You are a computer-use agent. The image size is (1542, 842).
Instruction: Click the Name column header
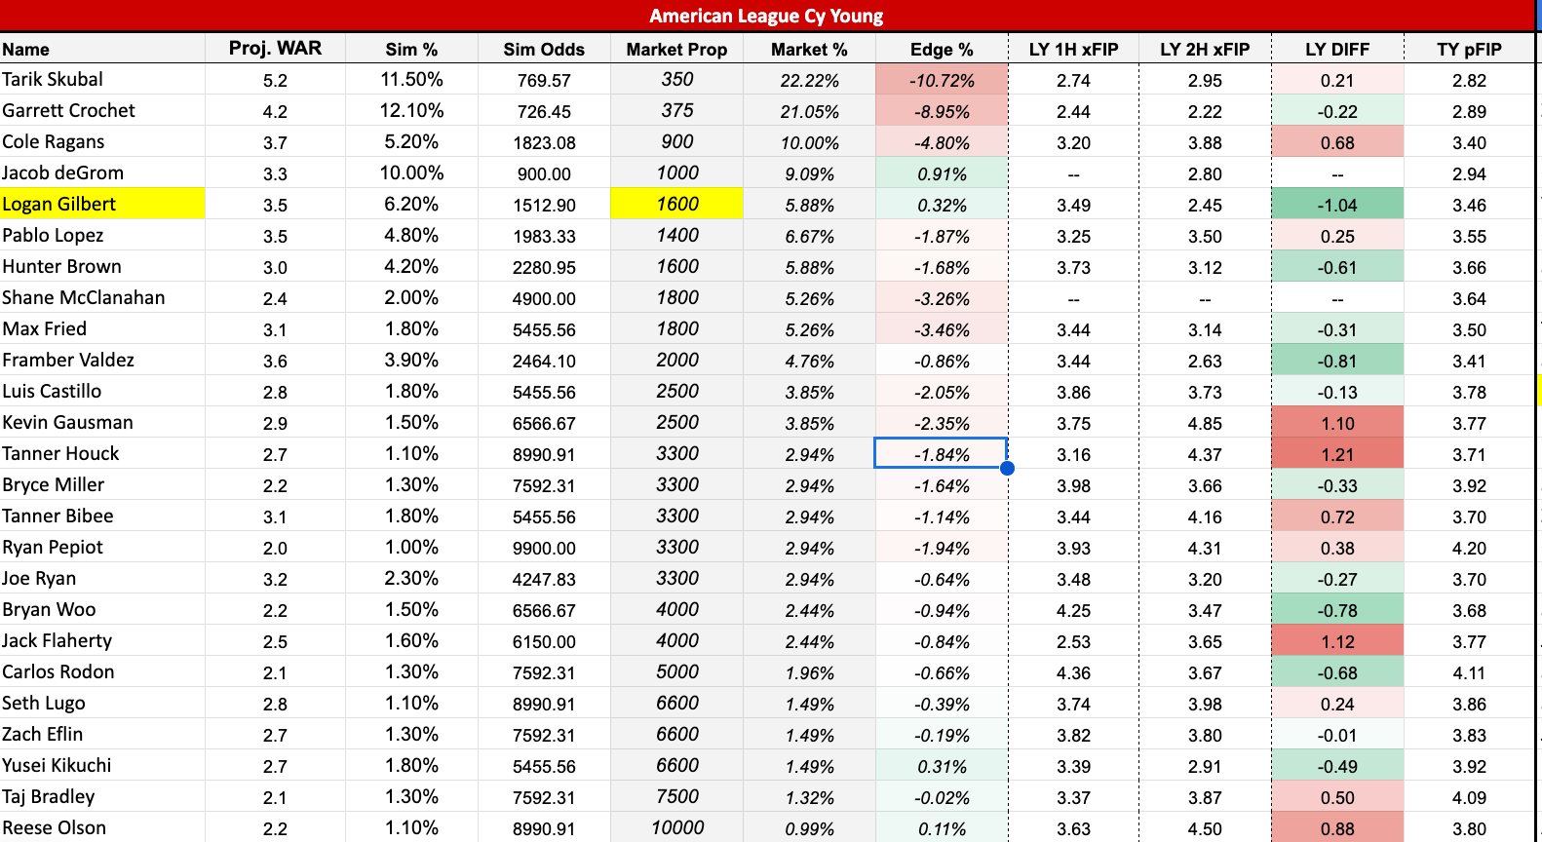click(x=102, y=49)
